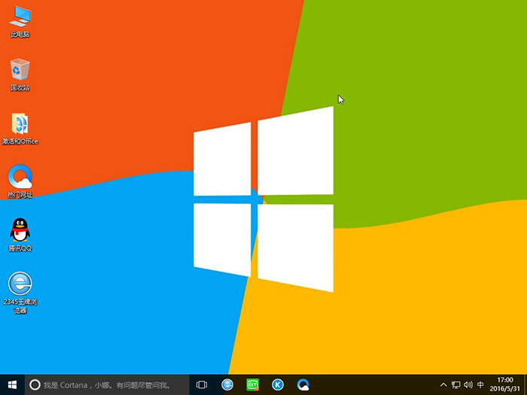Click the Cortana circle icon

click(x=34, y=384)
